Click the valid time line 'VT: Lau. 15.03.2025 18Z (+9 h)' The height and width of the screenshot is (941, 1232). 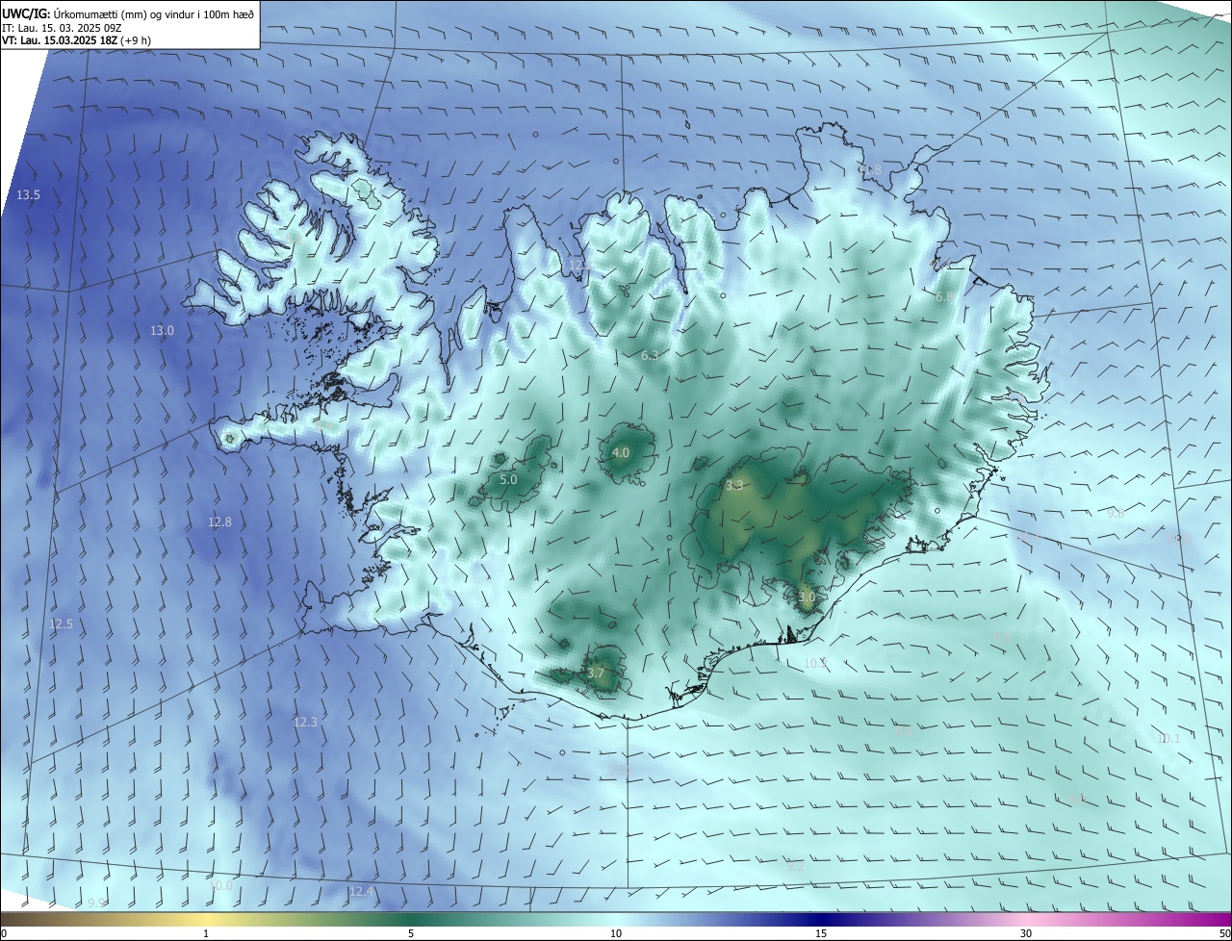(x=77, y=40)
